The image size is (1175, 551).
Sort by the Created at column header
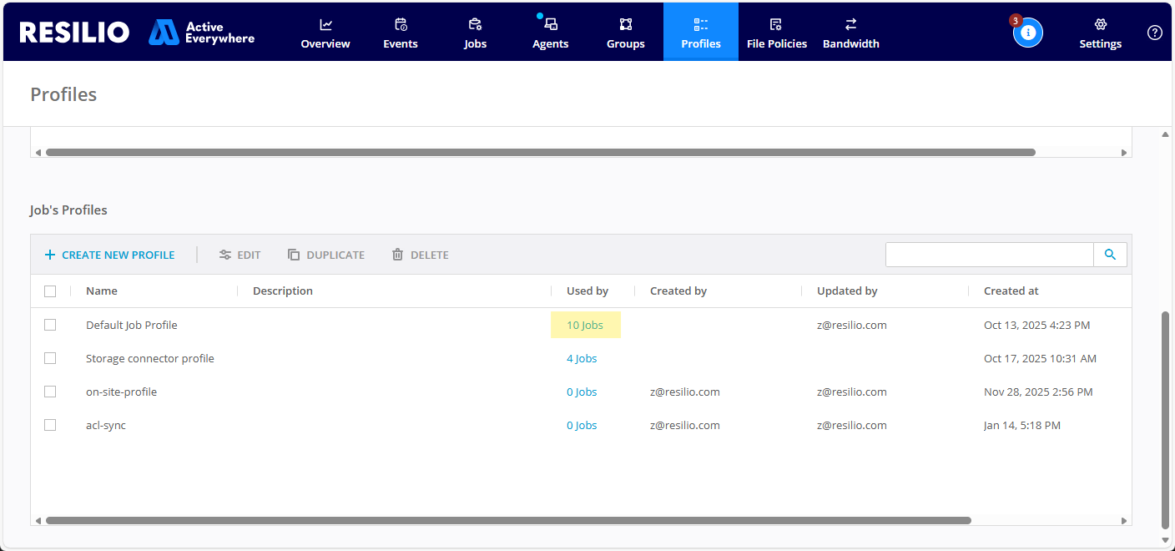coord(1011,291)
